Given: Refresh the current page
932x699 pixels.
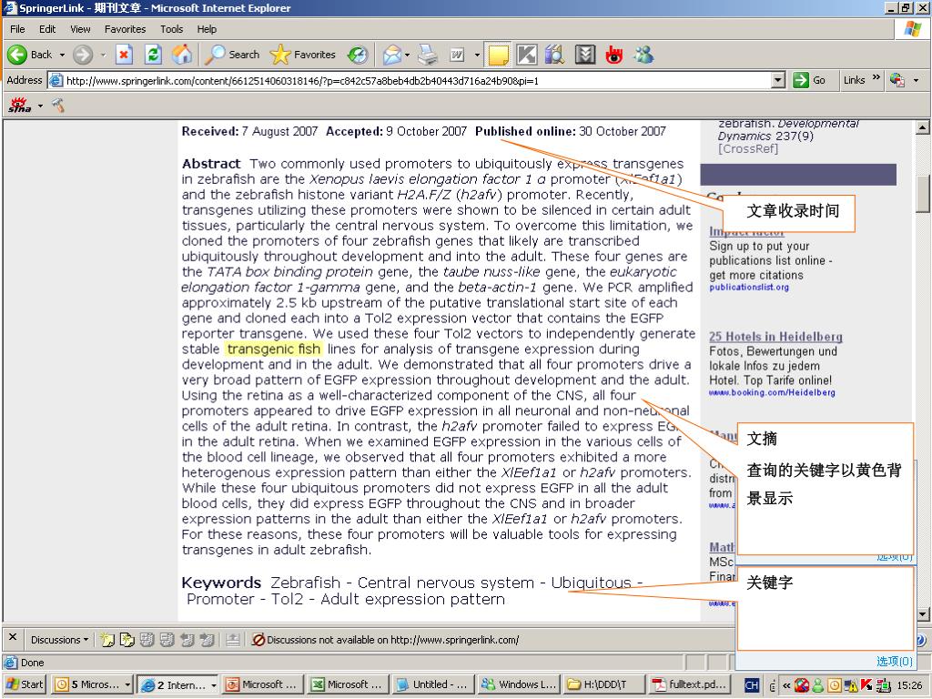Looking at the screenshot, I should pyautogui.click(x=153, y=55).
